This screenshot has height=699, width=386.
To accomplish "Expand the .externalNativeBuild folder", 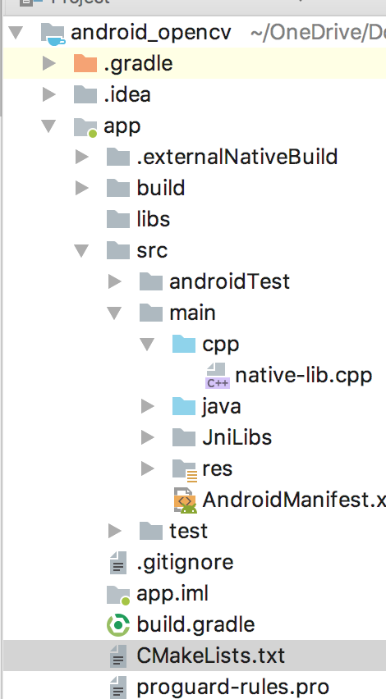I will click(x=81, y=157).
